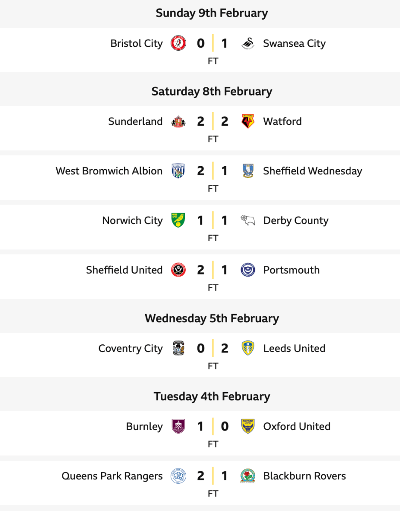Click the Coventry City team name

pyautogui.click(x=130, y=348)
